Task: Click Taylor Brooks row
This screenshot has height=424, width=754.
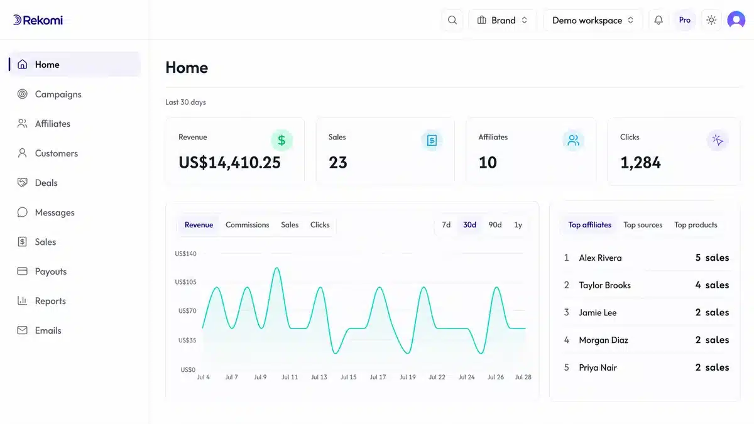Action: (647, 285)
